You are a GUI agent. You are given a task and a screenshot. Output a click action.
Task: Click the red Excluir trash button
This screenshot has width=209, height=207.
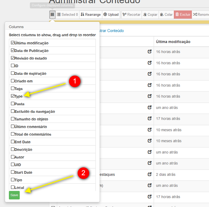click(x=183, y=14)
